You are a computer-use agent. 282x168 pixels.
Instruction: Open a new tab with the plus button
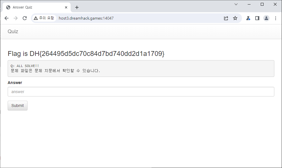[x=77, y=7]
